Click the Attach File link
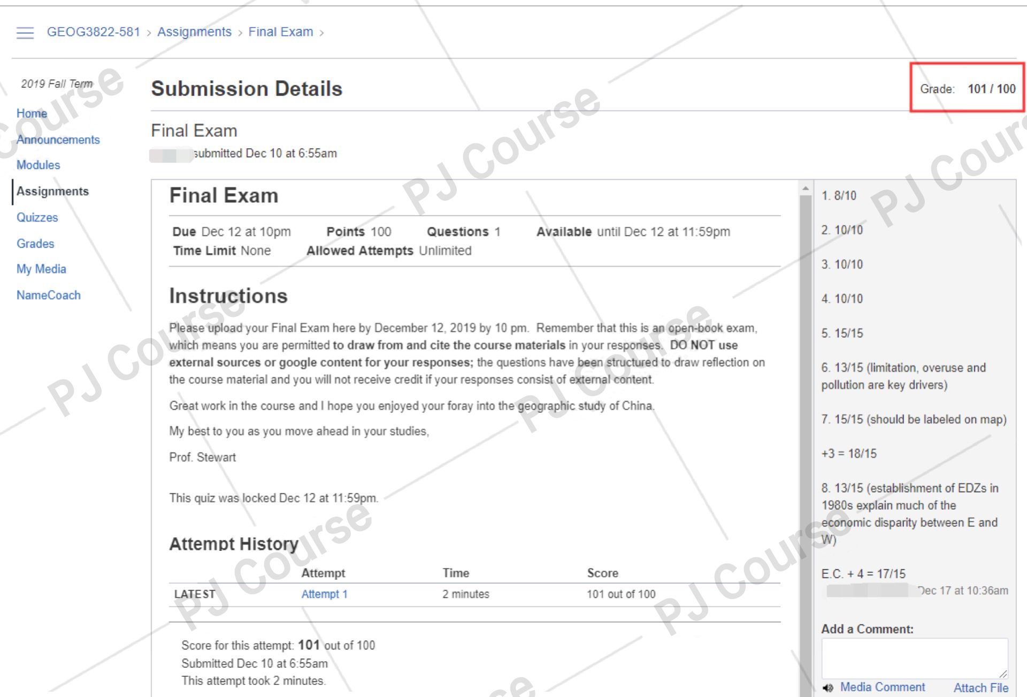This screenshot has height=697, width=1027. coord(980,688)
